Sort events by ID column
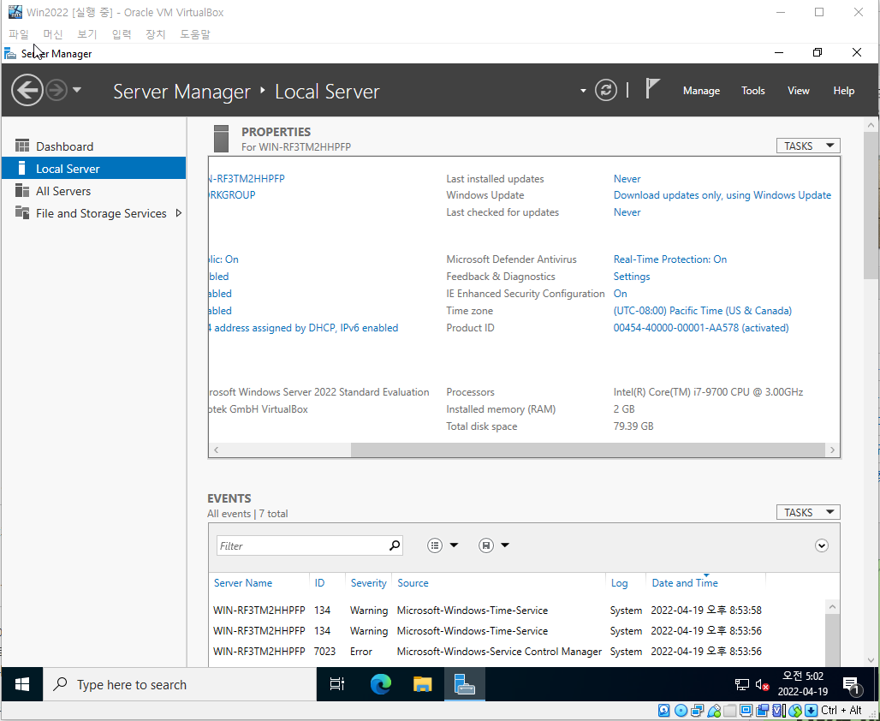Image resolution: width=880 pixels, height=721 pixels. pyautogui.click(x=319, y=583)
